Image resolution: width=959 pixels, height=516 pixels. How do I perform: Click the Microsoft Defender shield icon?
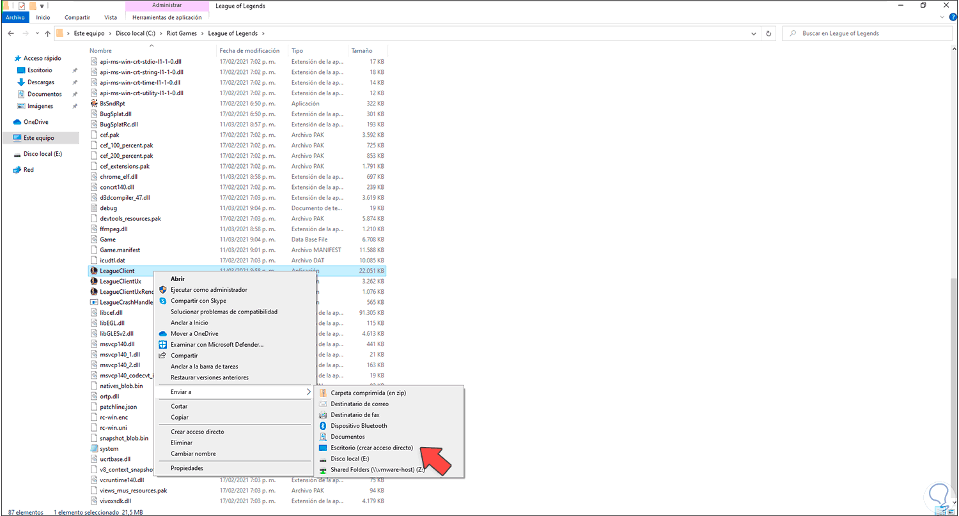(x=162, y=344)
